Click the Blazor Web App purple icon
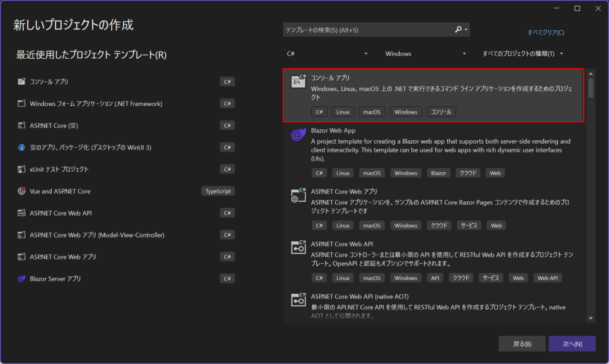Screen dimensions: 609x364 tap(299, 134)
